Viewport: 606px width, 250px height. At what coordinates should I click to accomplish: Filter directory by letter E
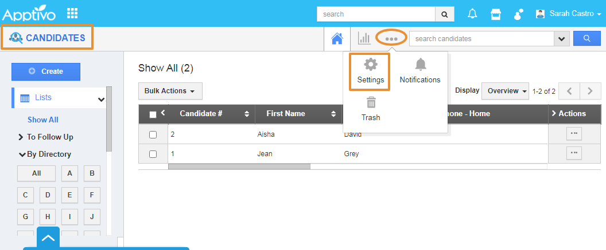(69, 195)
